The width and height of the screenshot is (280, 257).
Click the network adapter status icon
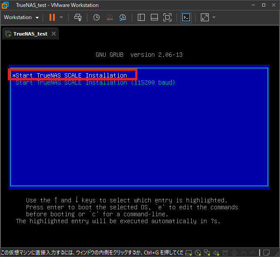[x=207, y=253]
